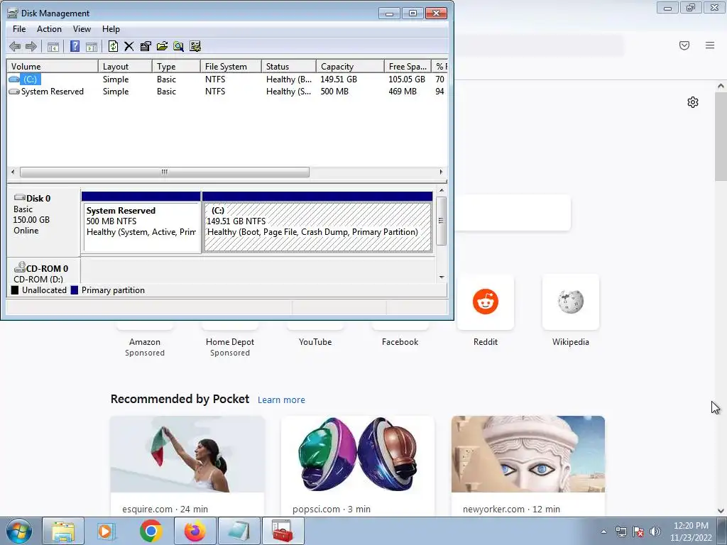Viewport: 727px width, 545px height.
Task: Open the Reddit shortcut tile in Firefox
Action: pyautogui.click(x=486, y=302)
